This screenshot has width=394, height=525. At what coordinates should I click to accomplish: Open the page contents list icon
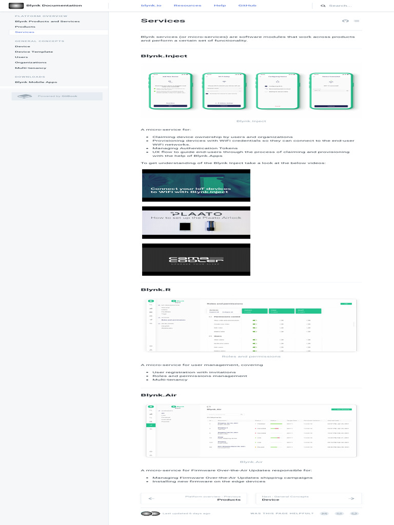(x=357, y=21)
